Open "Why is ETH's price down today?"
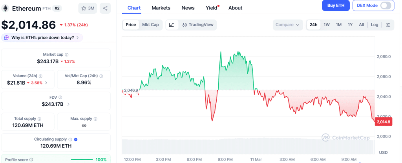This screenshot has width=402, height=163. 42,38
